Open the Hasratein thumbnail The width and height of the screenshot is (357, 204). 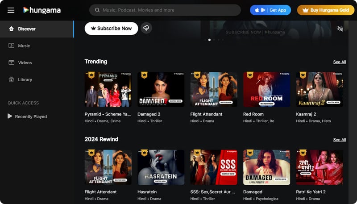pos(161,167)
